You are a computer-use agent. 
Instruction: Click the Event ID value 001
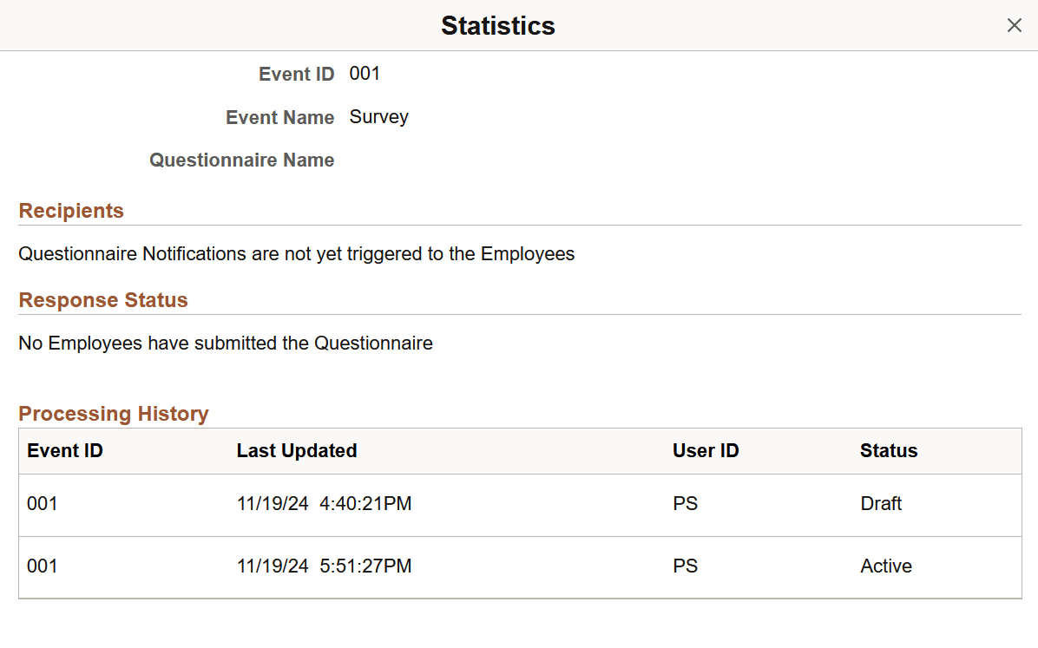(365, 74)
